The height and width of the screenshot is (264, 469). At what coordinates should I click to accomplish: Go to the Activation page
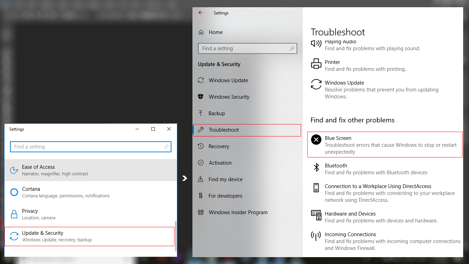coord(220,163)
